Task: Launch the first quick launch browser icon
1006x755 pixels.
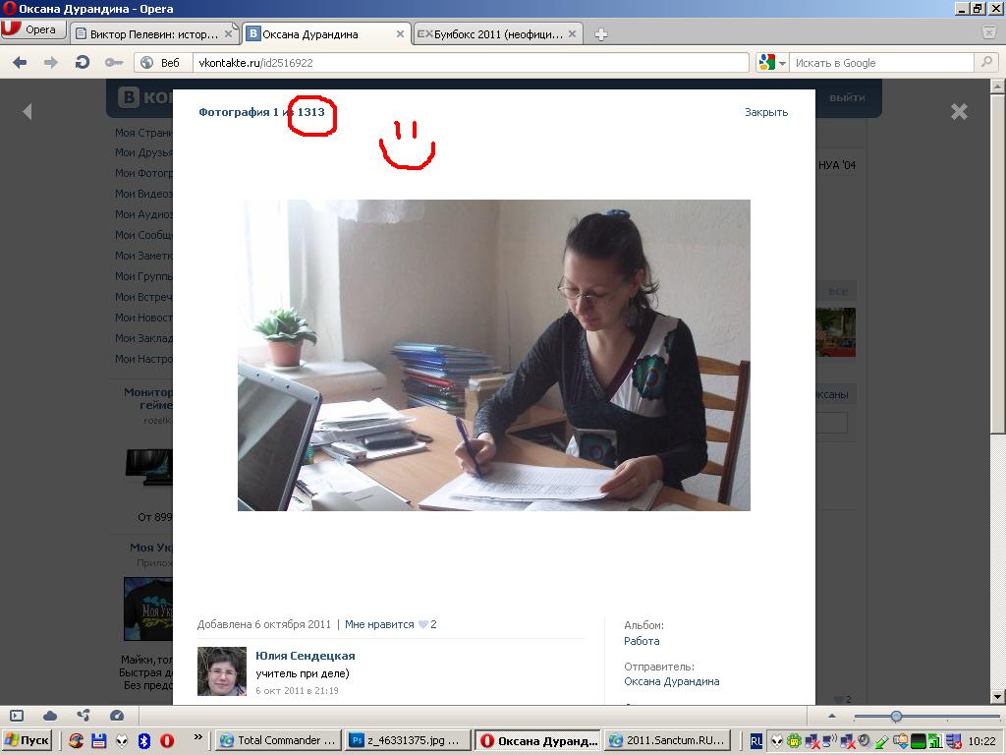Action: coord(77,740)
